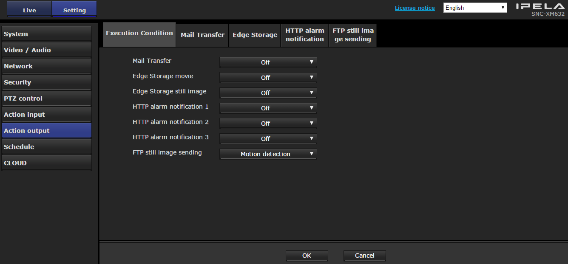This screenshot has height=264, width=568.
Task: Open HTTP alarm notification 2 dropdown
Action: (268, 124)
